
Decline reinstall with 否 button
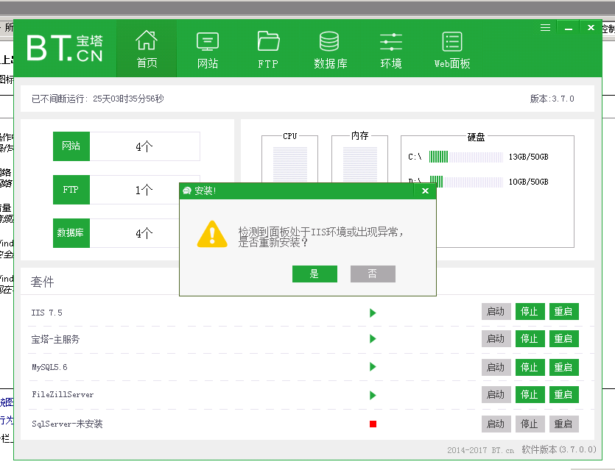pyautogui.click(x=373, y=274)
